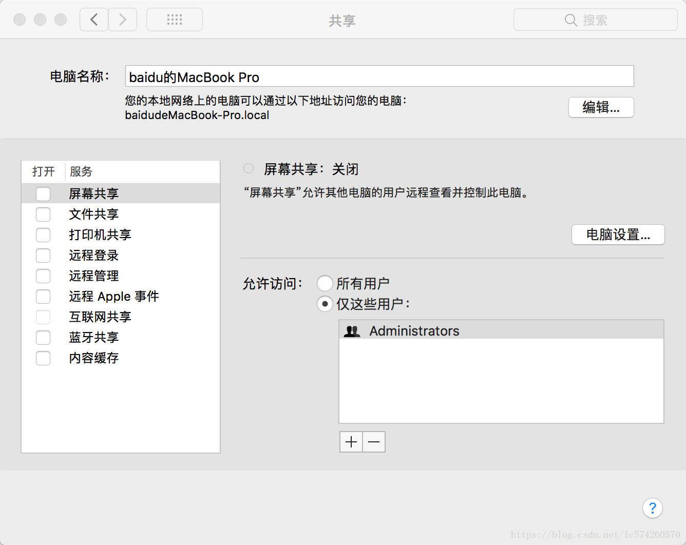This screenshot has height=545, width=686.
Task: Turn on the 蓝牙共享 checkbox
Action: pyautogui.click(x=43, y=338)
